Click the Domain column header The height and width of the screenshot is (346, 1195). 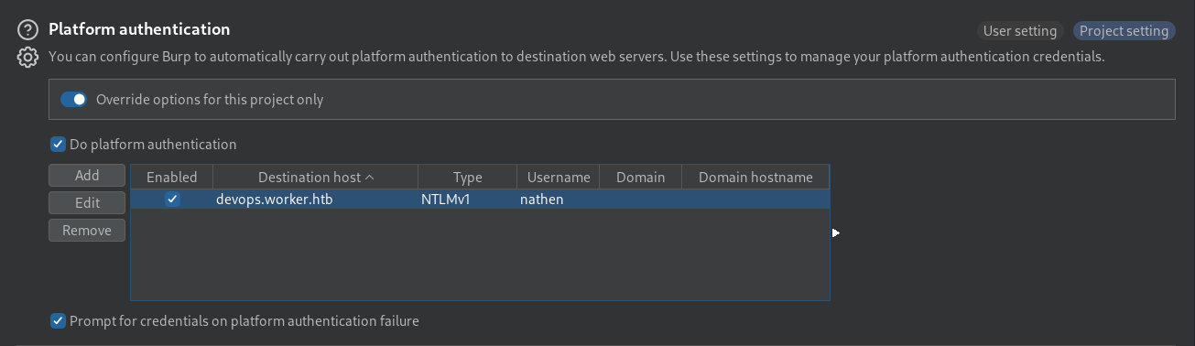(x=640, y=177)
